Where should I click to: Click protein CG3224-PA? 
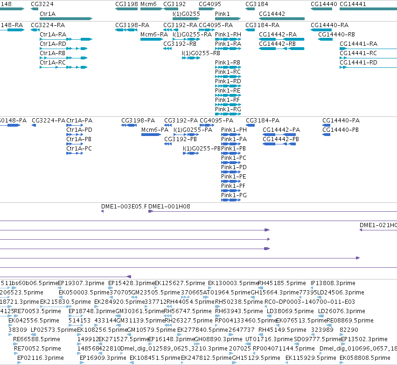(34, 125)
